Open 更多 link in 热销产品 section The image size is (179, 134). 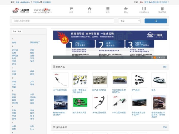(x=165, y=67)
